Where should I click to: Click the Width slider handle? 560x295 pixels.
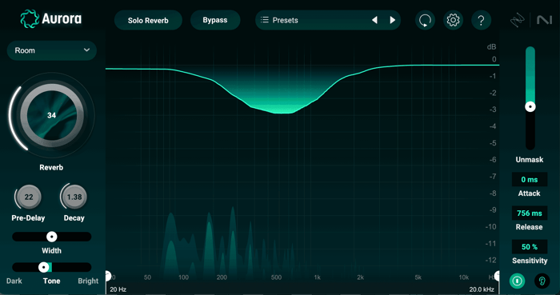[x=52, y=237]
